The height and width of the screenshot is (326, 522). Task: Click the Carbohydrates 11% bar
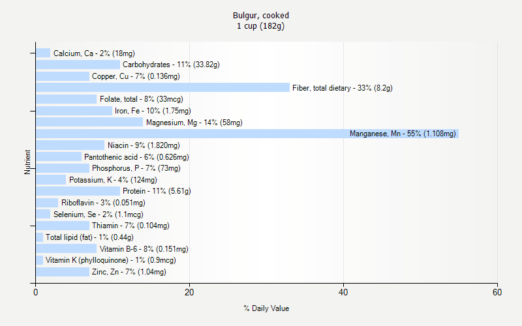click(x=78, y=65)
